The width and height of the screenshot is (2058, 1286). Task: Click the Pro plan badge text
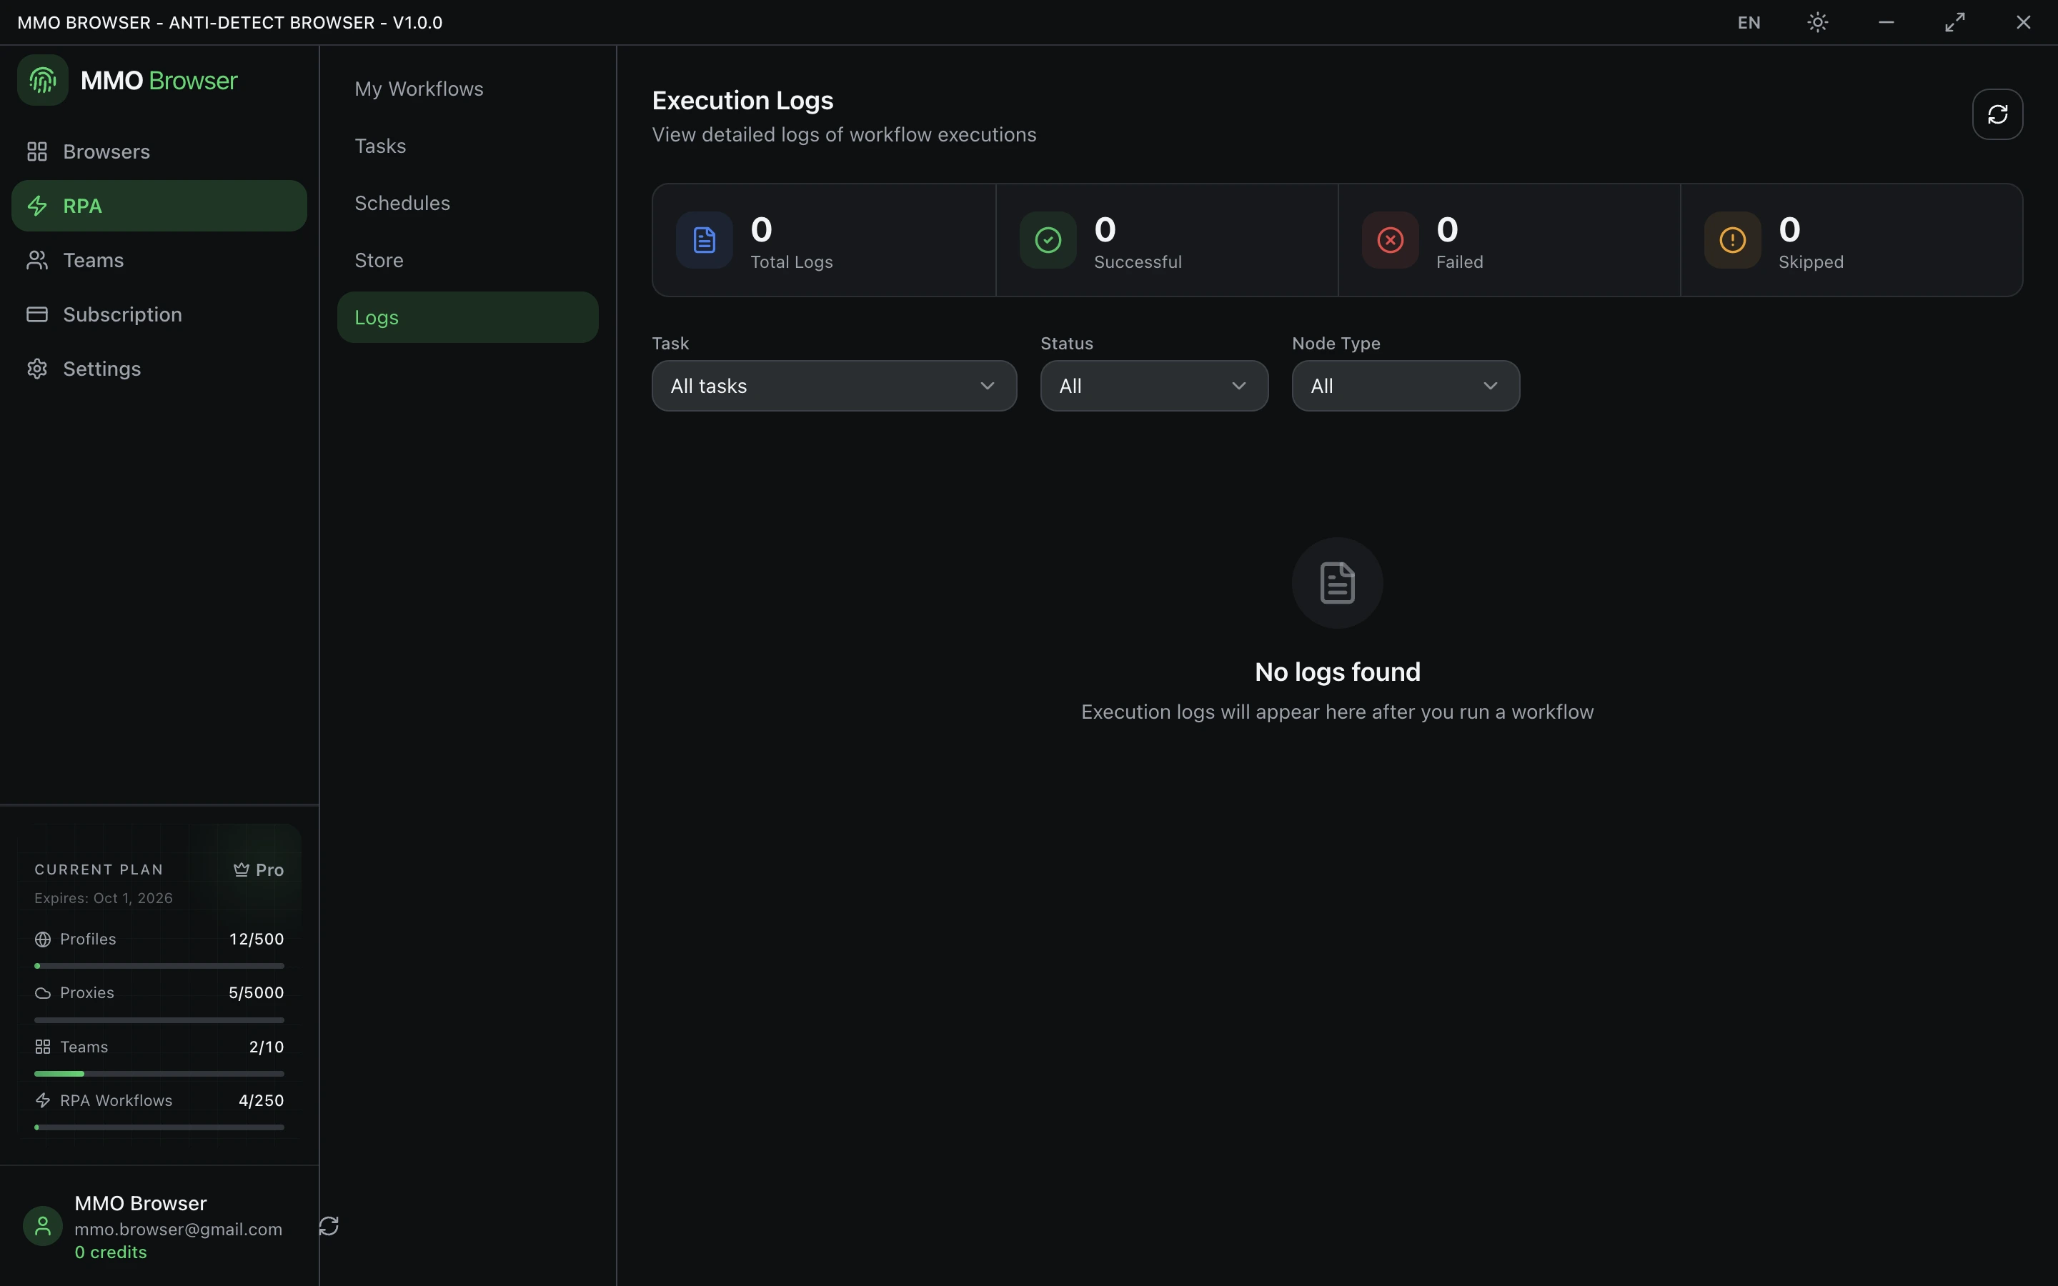tap(269, 870)
